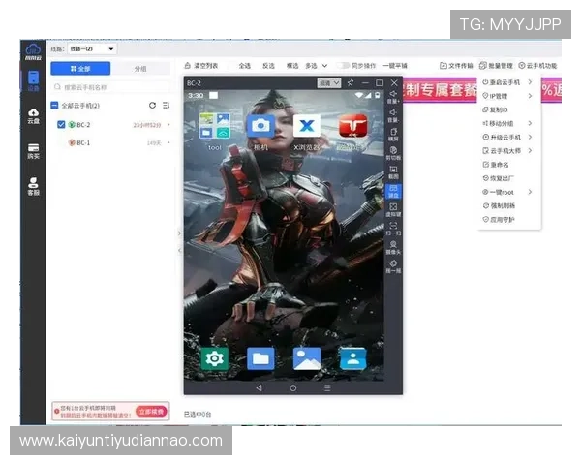
Task: Refresh the cloud phone list
Action: [x=152, y=106]
